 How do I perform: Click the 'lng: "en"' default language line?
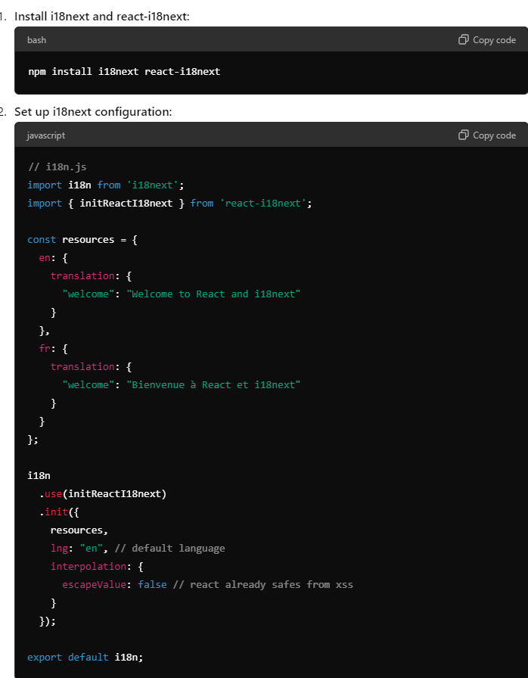pos(138,549)
